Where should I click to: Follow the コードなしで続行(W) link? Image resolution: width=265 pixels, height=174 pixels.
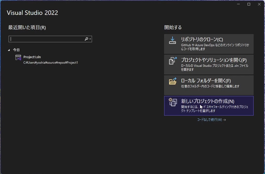(211, 120)
